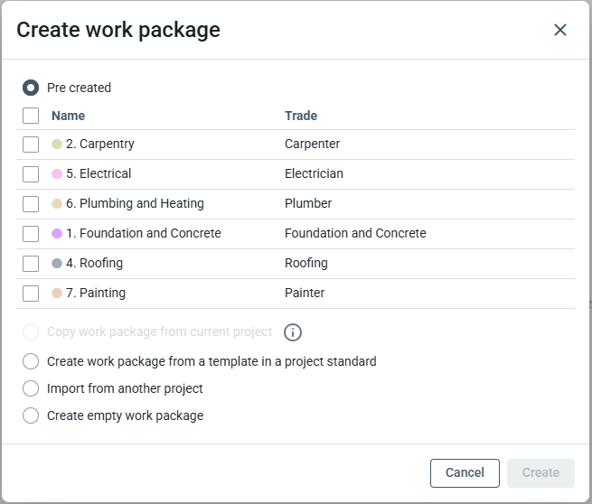Click the info icon beside copy work package
This screenshot has width=592, height=504.
(292, 332)
